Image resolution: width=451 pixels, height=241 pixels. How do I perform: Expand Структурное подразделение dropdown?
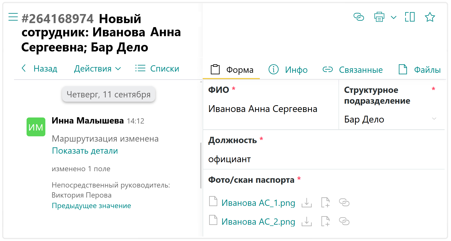[434, 119]
